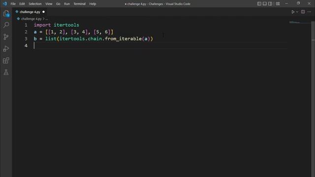Screen dimensions: 315x177
Task: Open the Source Control view
Action: point(6,37)
